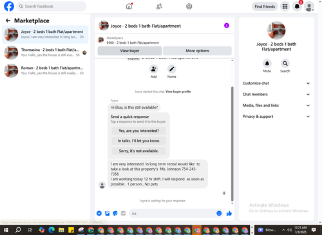
Task: Open the Friends icon in top navigation
Action: pyautogui.click(x=159, y=6)
